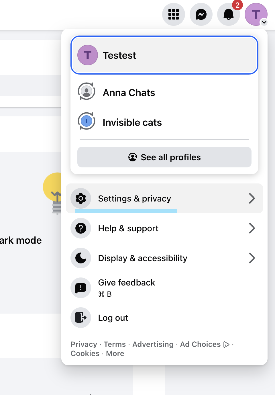Screen dimensions: 275x395
Task: Open Messenger chats icon
Action: pos(201,14)
